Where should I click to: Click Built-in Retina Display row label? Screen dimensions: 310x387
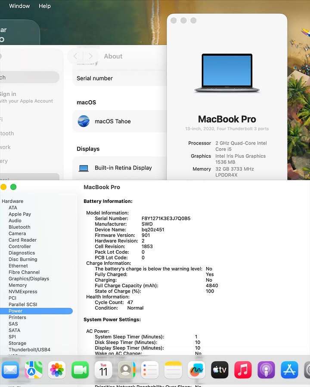click(x=123, y=168)
